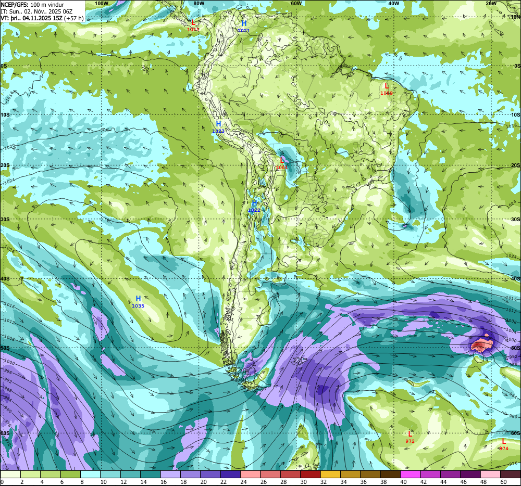Select the dark brown 38–40 legend swatch
Viewport: 521px width, 486px height.
pos(390,474)
